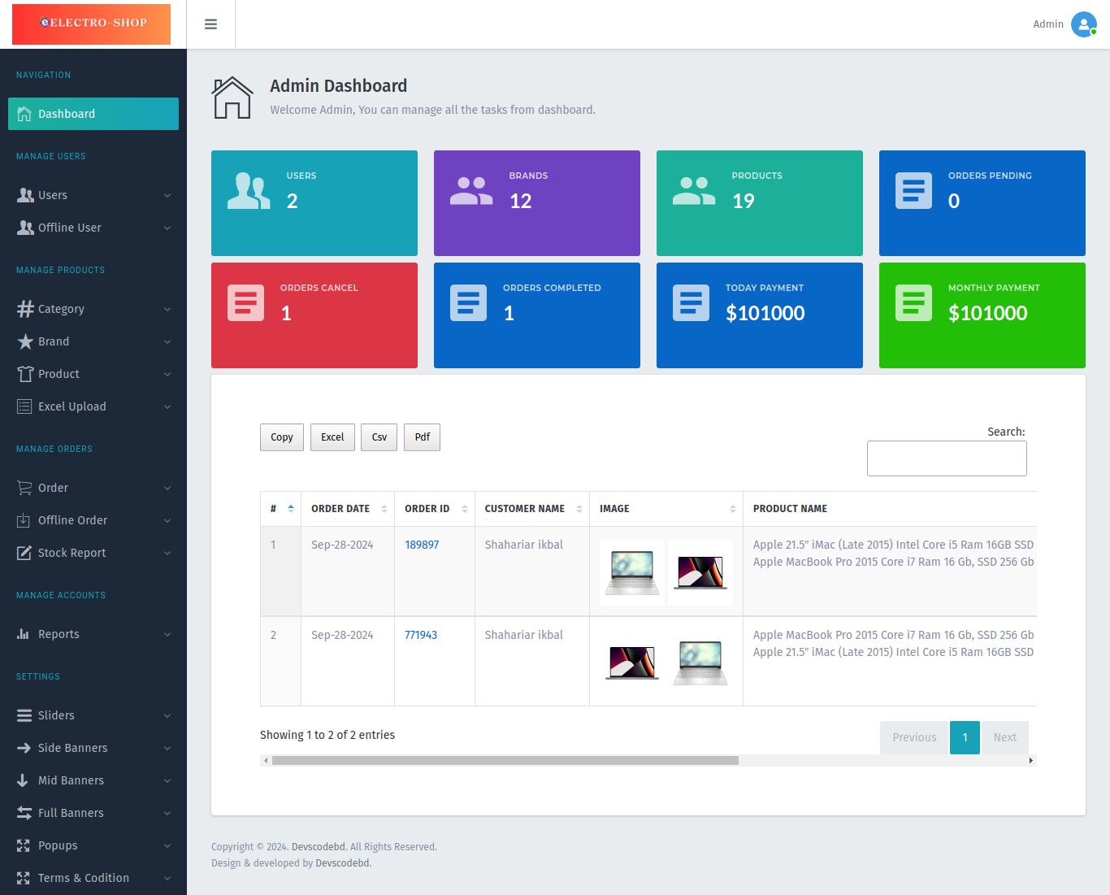1110x895 pixels.
Task: Click the hamburger menu toggle icon
Action: point(210,24)
